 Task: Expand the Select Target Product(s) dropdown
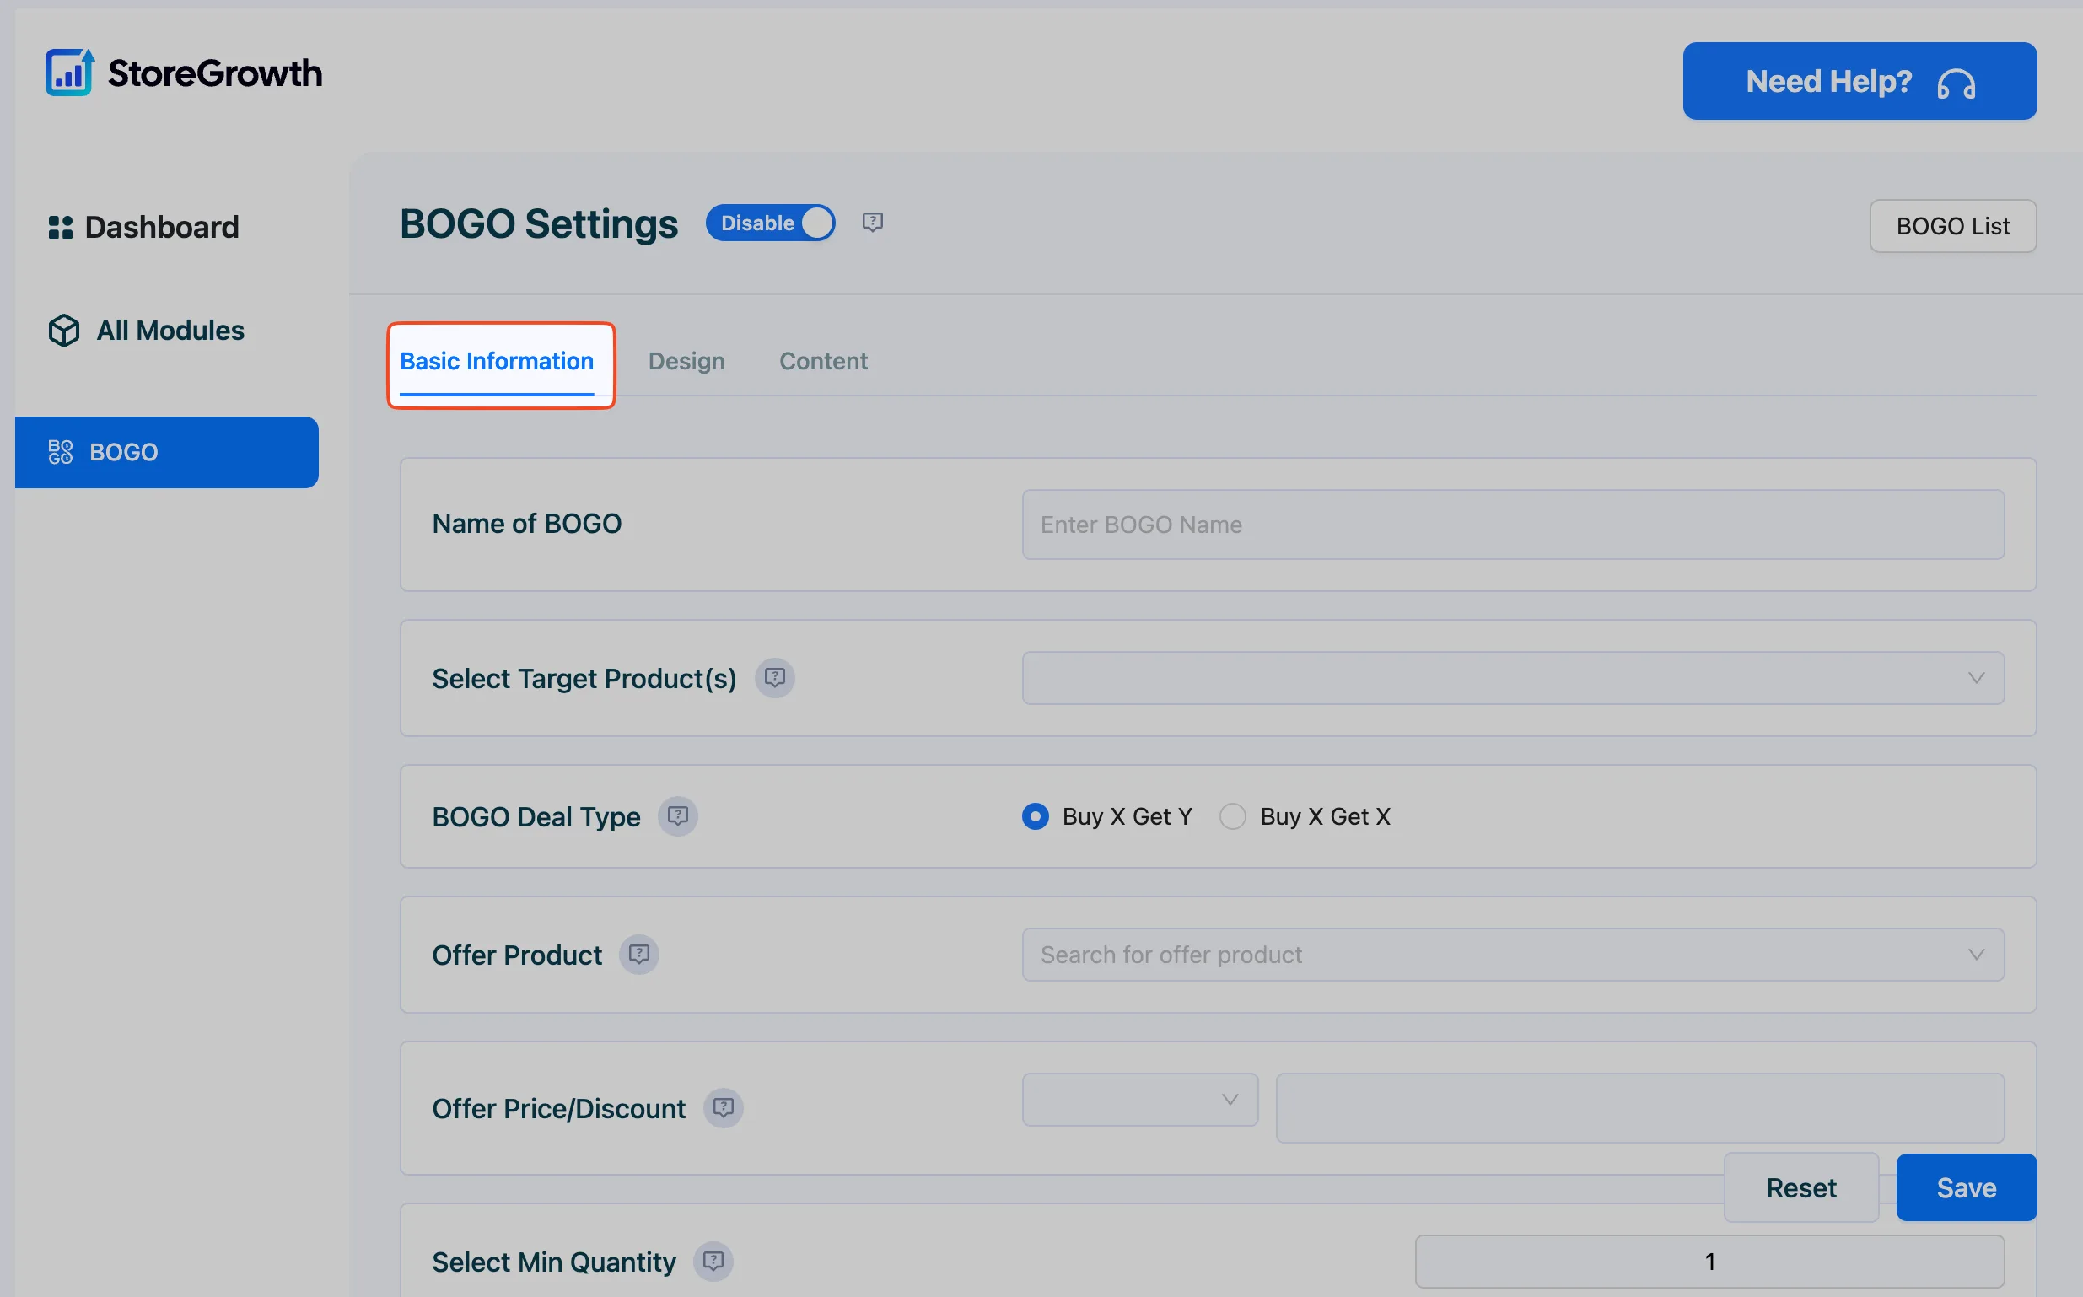click(1513, 678)
